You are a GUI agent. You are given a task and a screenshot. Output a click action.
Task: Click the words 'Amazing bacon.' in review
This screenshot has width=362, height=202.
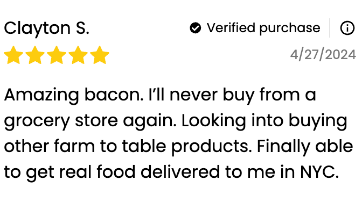74,95
